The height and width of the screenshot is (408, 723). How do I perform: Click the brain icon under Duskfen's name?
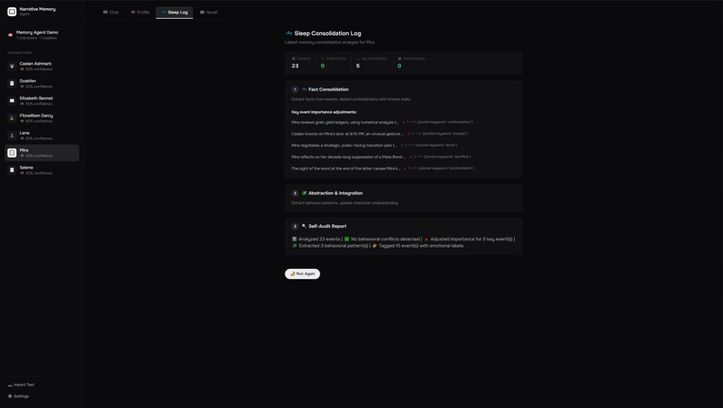click(22, 86)
